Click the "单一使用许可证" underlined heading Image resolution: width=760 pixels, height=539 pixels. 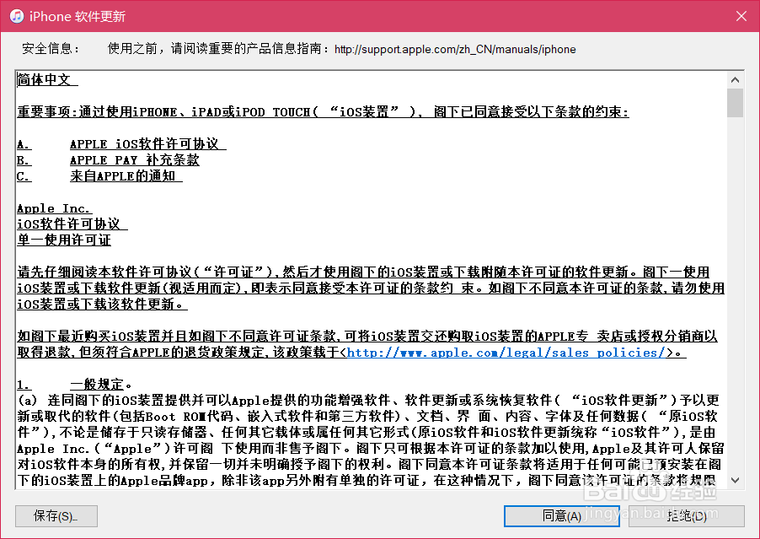(x=64, y=240)
